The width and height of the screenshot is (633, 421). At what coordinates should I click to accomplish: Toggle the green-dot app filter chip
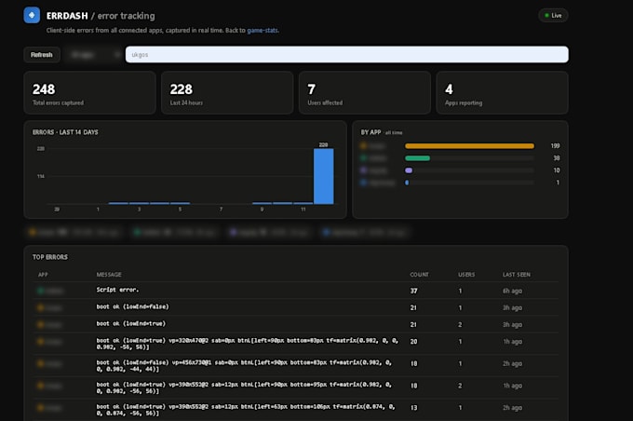(x=176, y=232)
